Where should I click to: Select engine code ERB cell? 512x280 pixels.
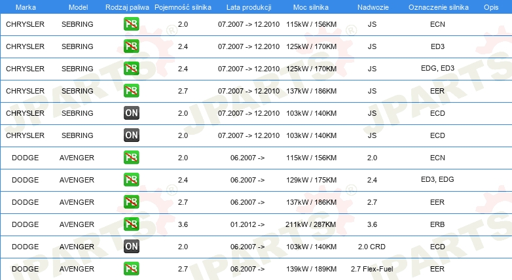[x=437, y=224]
